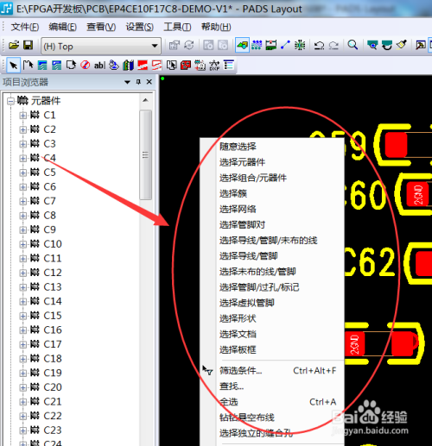
Task: Click the Board view icon
Action: [x=372, y=45]
